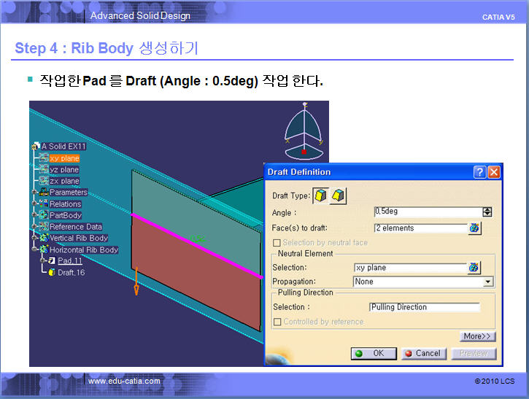Click the OK button
The image size is (529, 399).
click(x=374, y=353)
